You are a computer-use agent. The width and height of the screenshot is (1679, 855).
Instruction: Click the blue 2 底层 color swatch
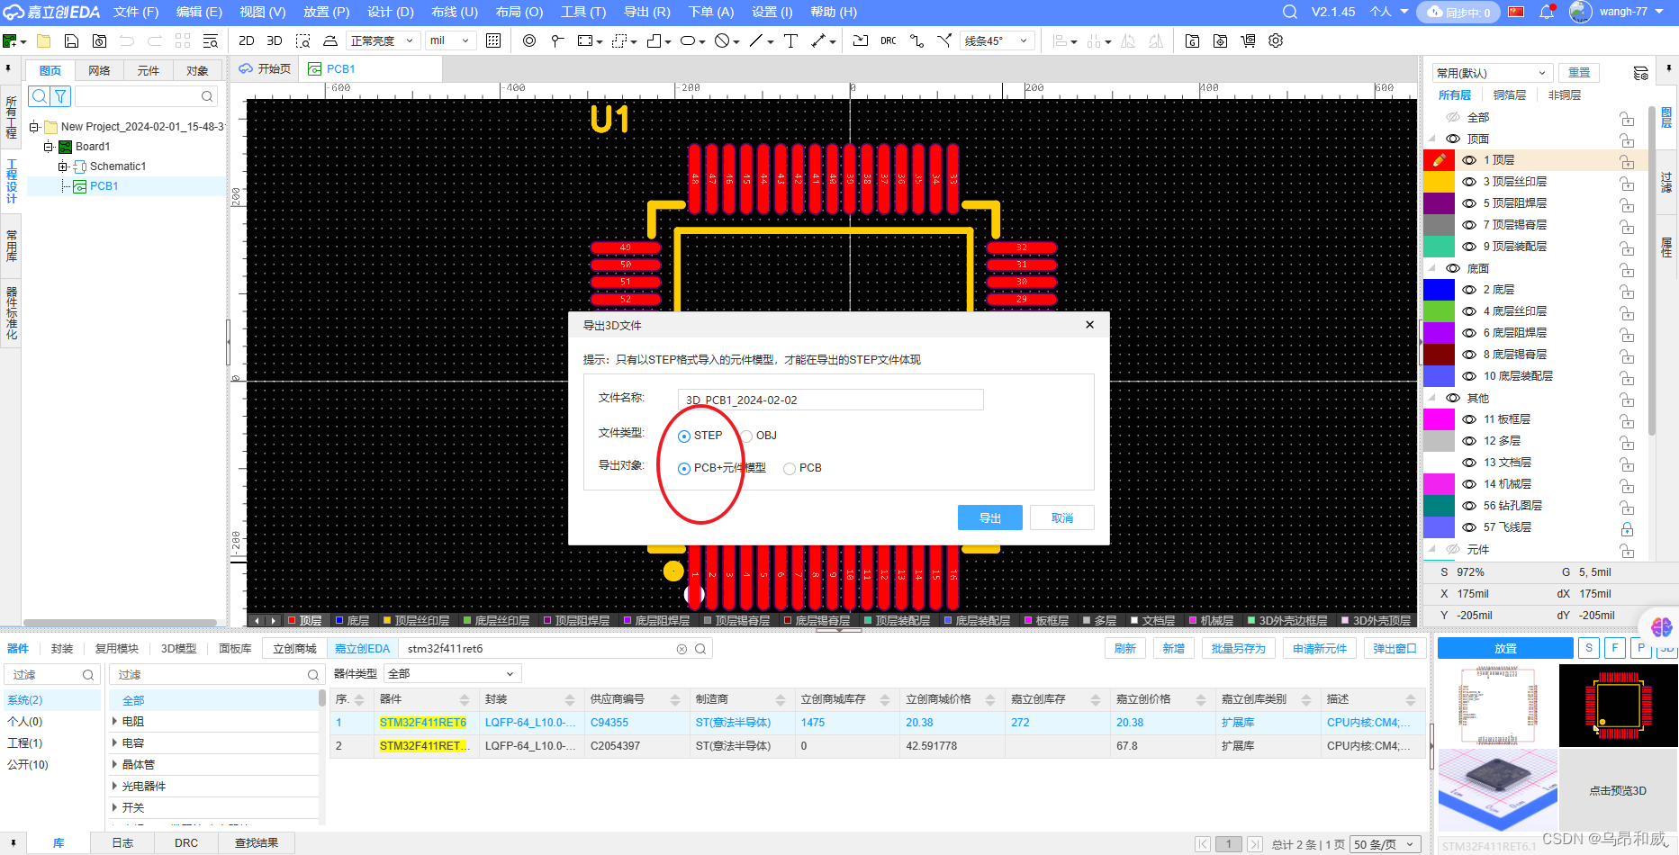coord(1439,289)
